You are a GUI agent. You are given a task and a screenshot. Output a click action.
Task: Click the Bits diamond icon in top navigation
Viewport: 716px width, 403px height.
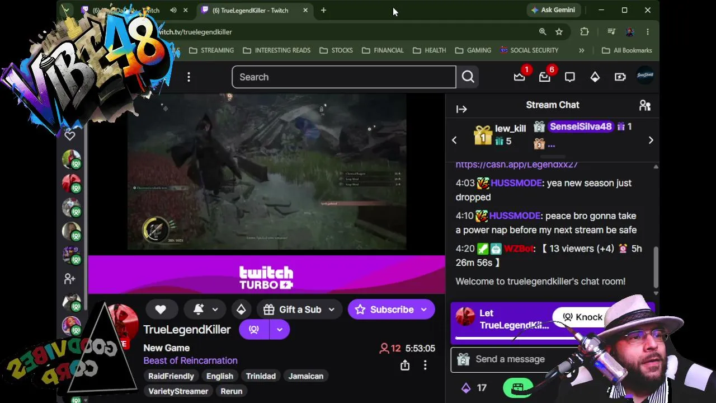coord(595,77)
